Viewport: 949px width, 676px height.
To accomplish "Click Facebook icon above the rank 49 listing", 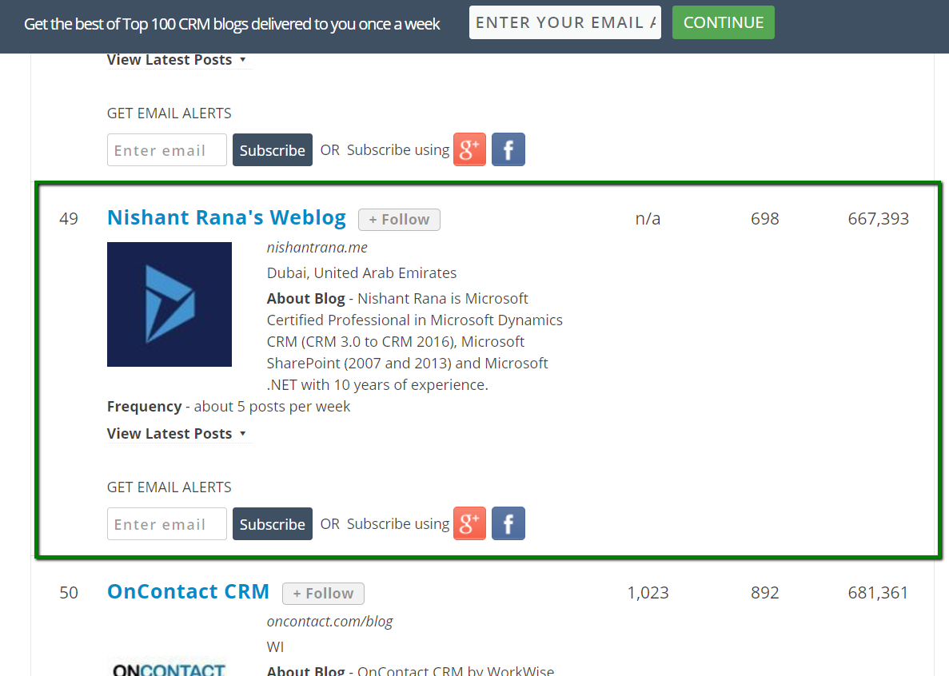I will [508, 150].
